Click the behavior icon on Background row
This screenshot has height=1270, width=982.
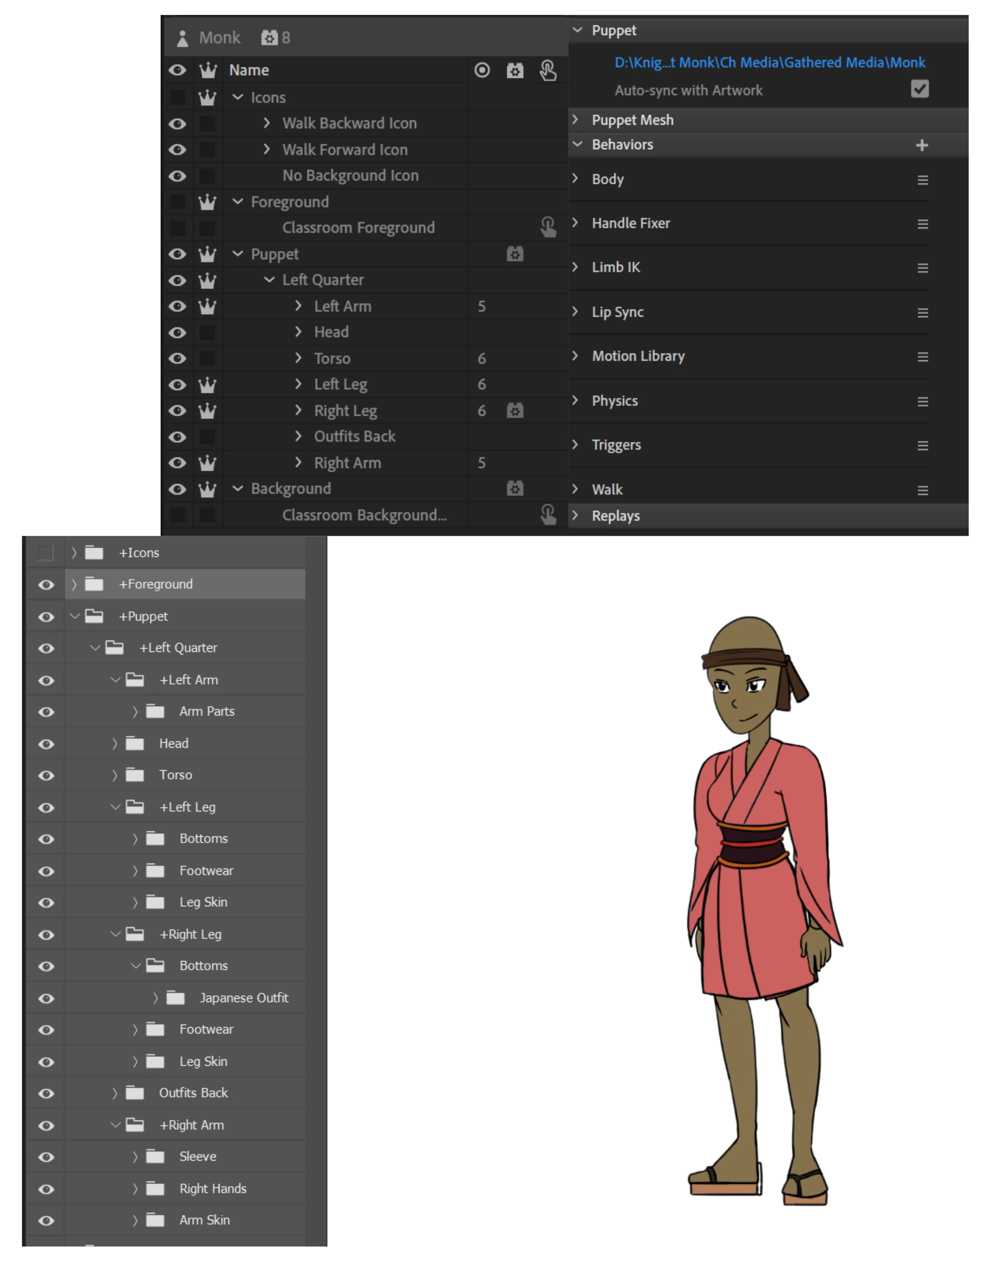(514, 488)
